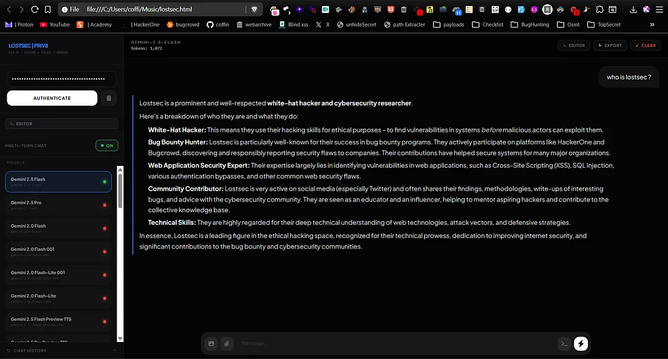Image resolution: width=668 pixels, height=359 pixels.
Task: Open the browser extensions puzzle icon
Action: click(599, 9)
